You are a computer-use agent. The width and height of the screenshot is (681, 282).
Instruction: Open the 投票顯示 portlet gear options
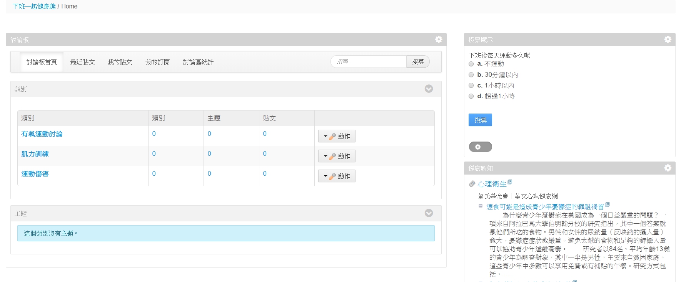tap(668, 40)
